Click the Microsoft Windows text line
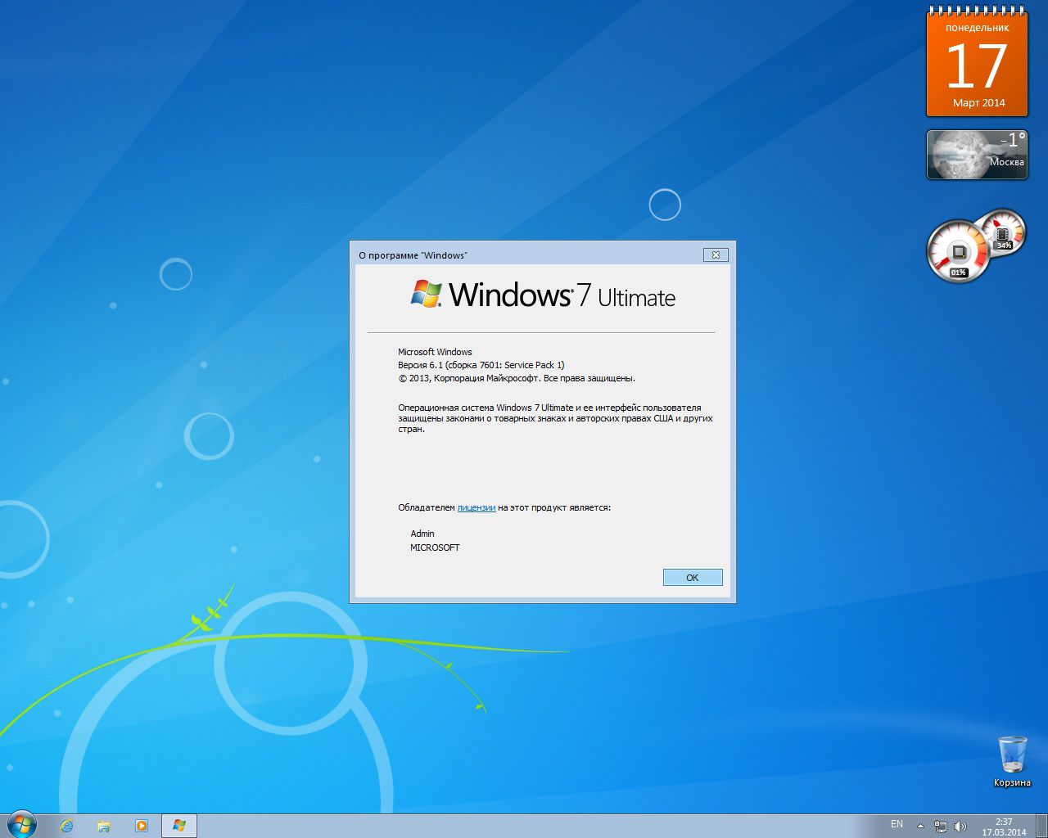The image size is (1048, 838). pos(435,352)
